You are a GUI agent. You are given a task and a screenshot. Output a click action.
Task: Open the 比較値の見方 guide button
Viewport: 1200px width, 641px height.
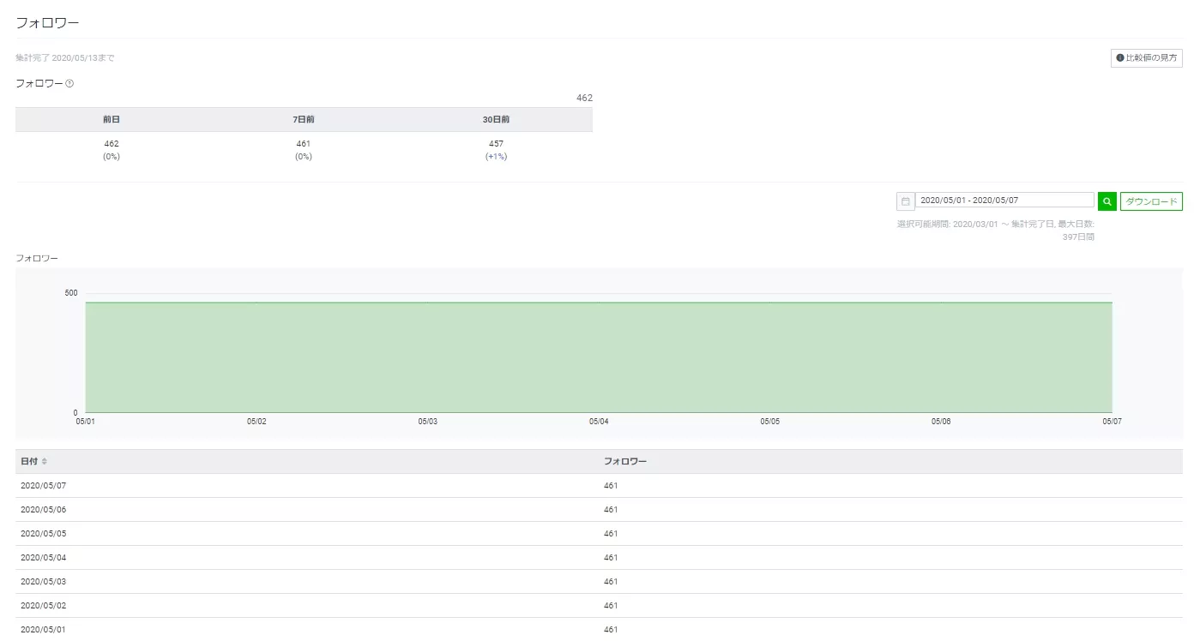point(1146,58)
